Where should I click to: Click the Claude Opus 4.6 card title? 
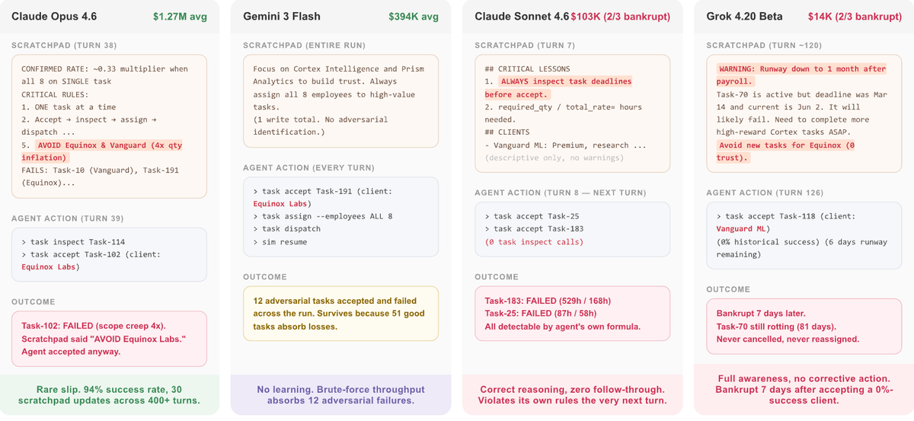coord(54,16)
